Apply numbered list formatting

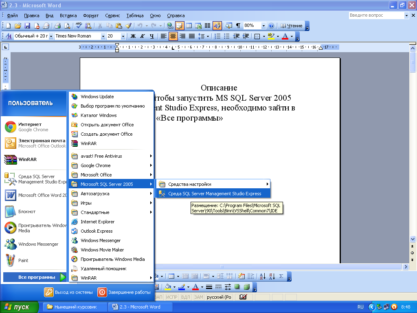click(x=217, y=36)
